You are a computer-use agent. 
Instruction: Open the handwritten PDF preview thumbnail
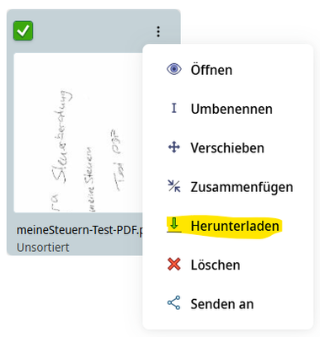click(78, 132)
